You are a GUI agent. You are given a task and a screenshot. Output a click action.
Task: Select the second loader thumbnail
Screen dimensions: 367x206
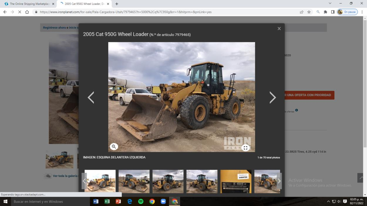[134, 181]
